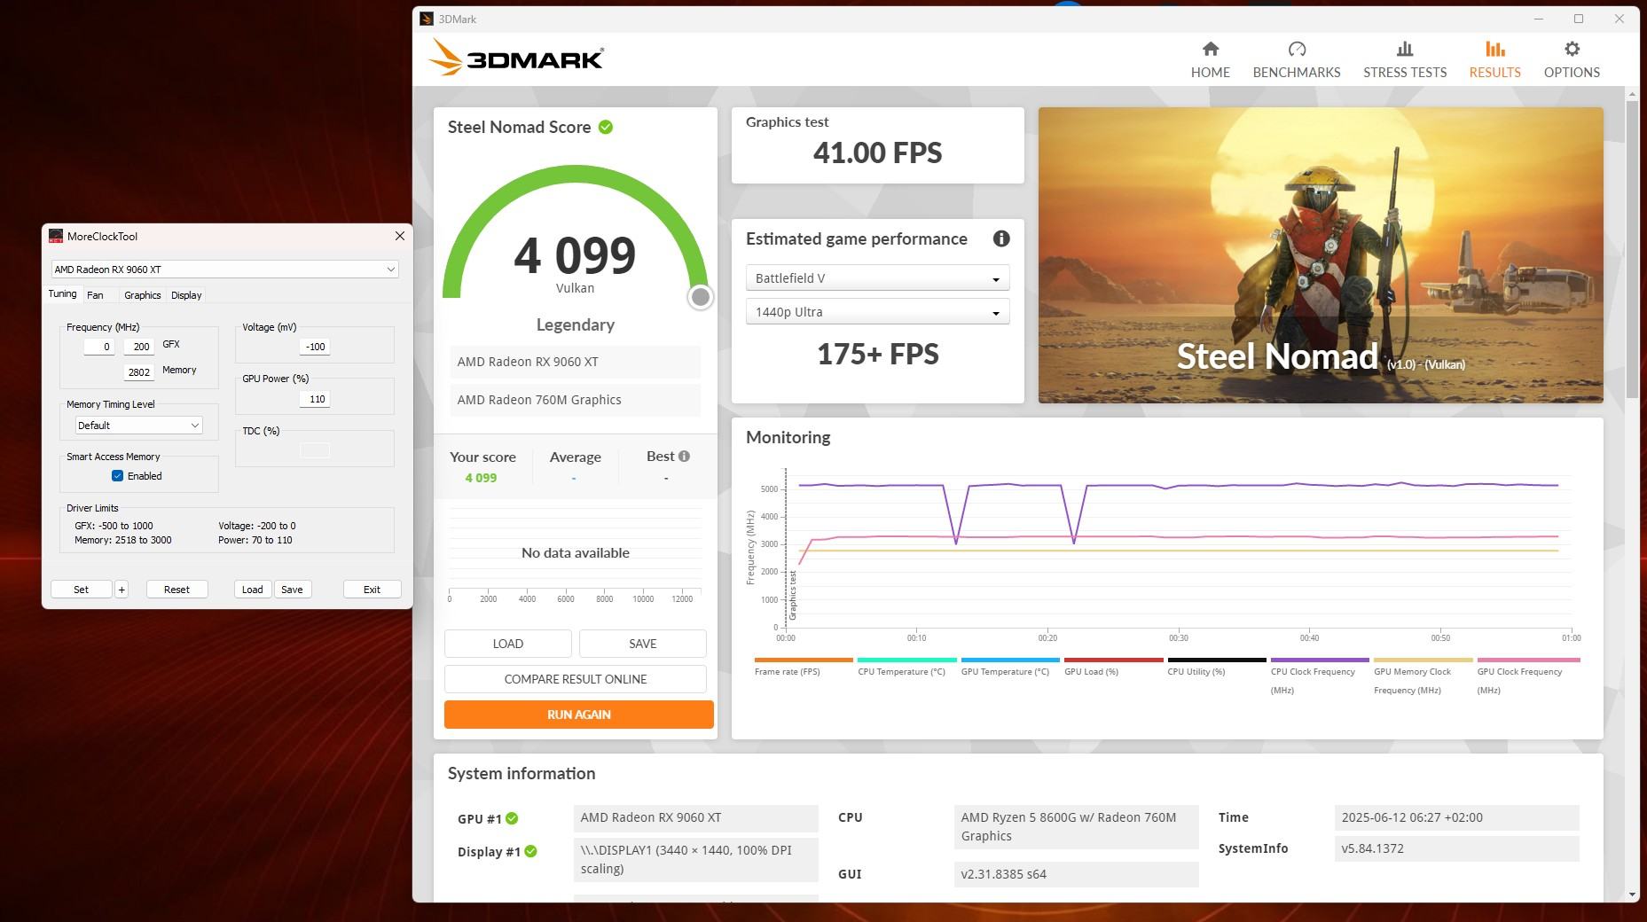Viewport: 1647px width, 922px height.
Task: Click Voltage (mV) field showing -100
Action: [315, 347]
